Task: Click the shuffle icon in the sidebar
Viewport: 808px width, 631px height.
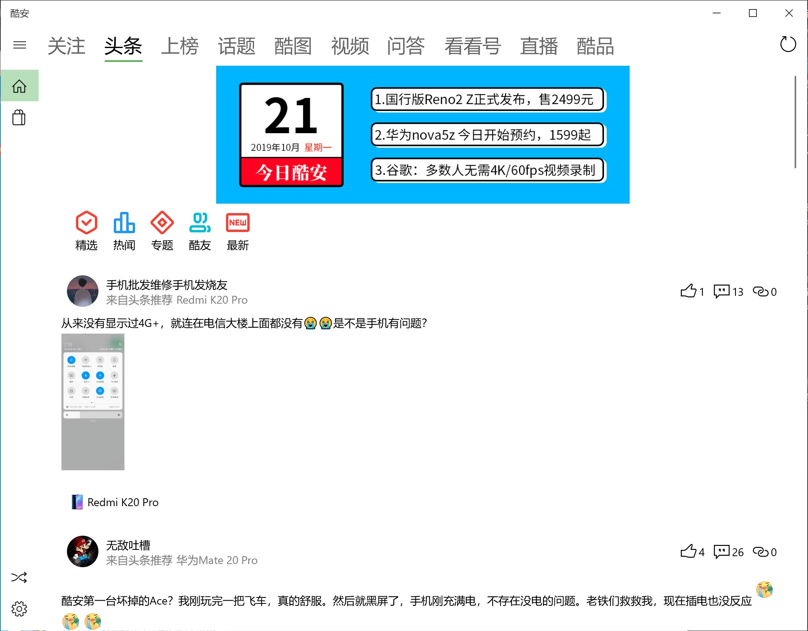Action: click(19, 577)
